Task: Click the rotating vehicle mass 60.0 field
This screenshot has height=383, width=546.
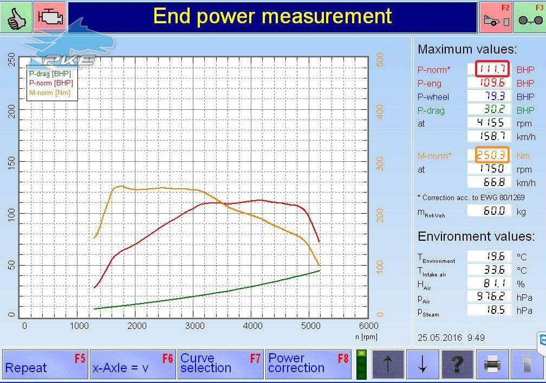Action: coord(490,210)
